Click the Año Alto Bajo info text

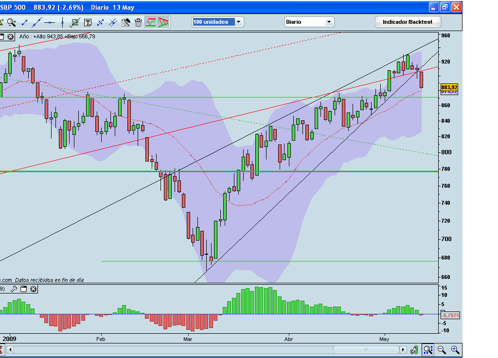coord(57,36)
